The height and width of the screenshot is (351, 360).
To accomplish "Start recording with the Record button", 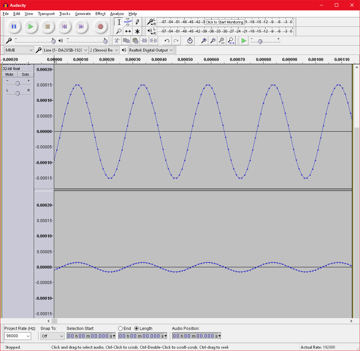I will pyautogui.click(x=100, y=27).
